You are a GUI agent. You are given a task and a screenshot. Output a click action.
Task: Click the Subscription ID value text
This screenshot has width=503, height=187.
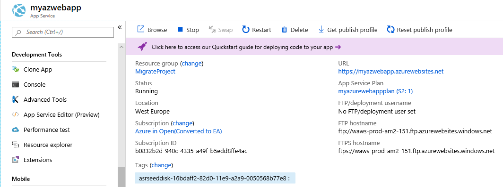tap(191, 151)
